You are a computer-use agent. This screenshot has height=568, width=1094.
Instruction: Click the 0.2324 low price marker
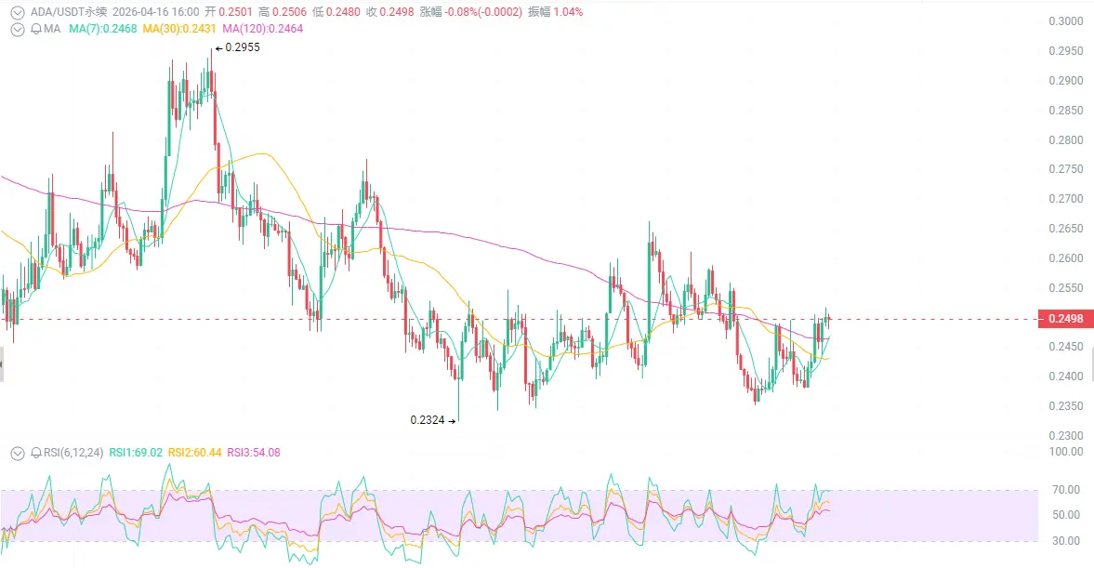point(432,420)
